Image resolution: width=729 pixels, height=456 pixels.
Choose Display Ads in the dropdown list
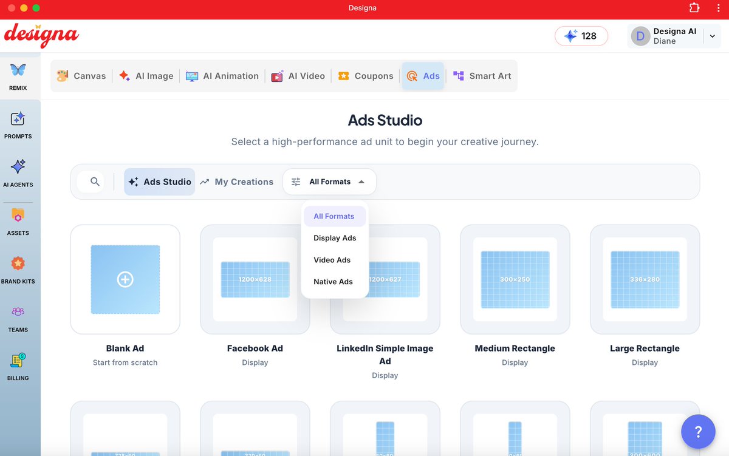(x=335, y=238)
